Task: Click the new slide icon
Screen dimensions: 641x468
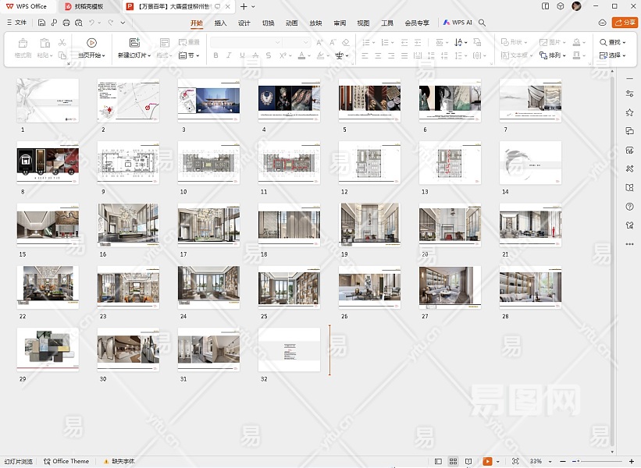Action: [134, 43]
